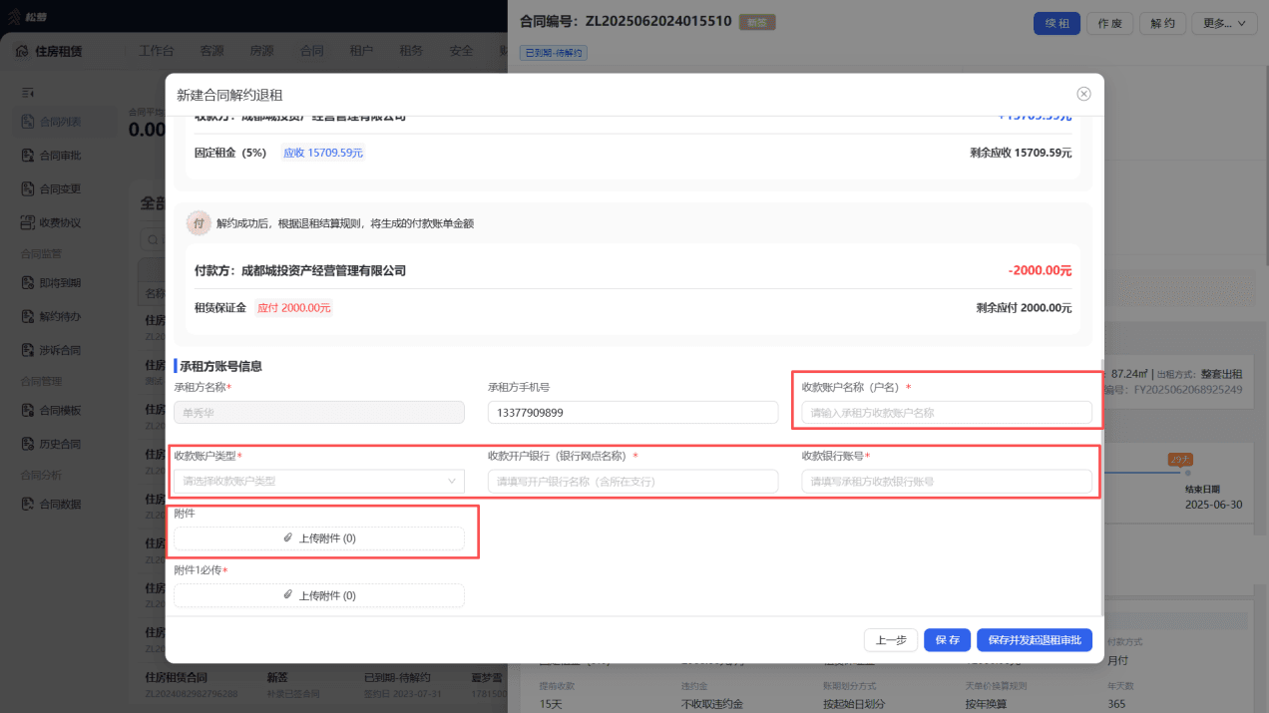Viewport: 1269px width, 713px height.
Task: Select the 合同模板 sidebar icon
Action: [28, 410]
